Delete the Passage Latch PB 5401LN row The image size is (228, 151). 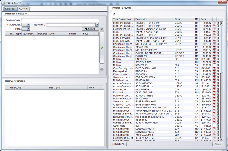pyautogui.click(x=218, y=71)
